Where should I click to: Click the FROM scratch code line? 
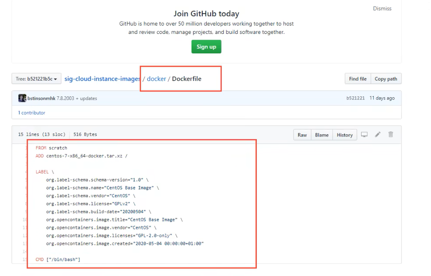pyautogui.click(x=51, y=148)
